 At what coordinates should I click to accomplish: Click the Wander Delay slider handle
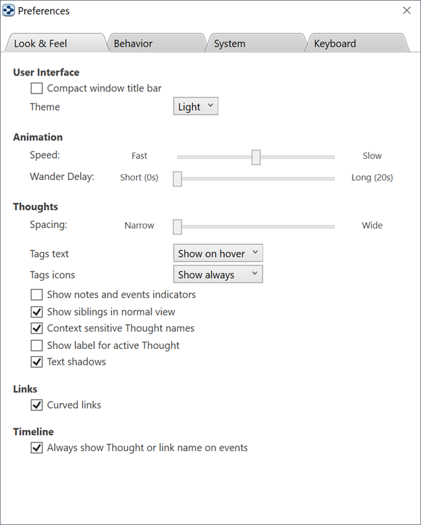click(177, 179)
